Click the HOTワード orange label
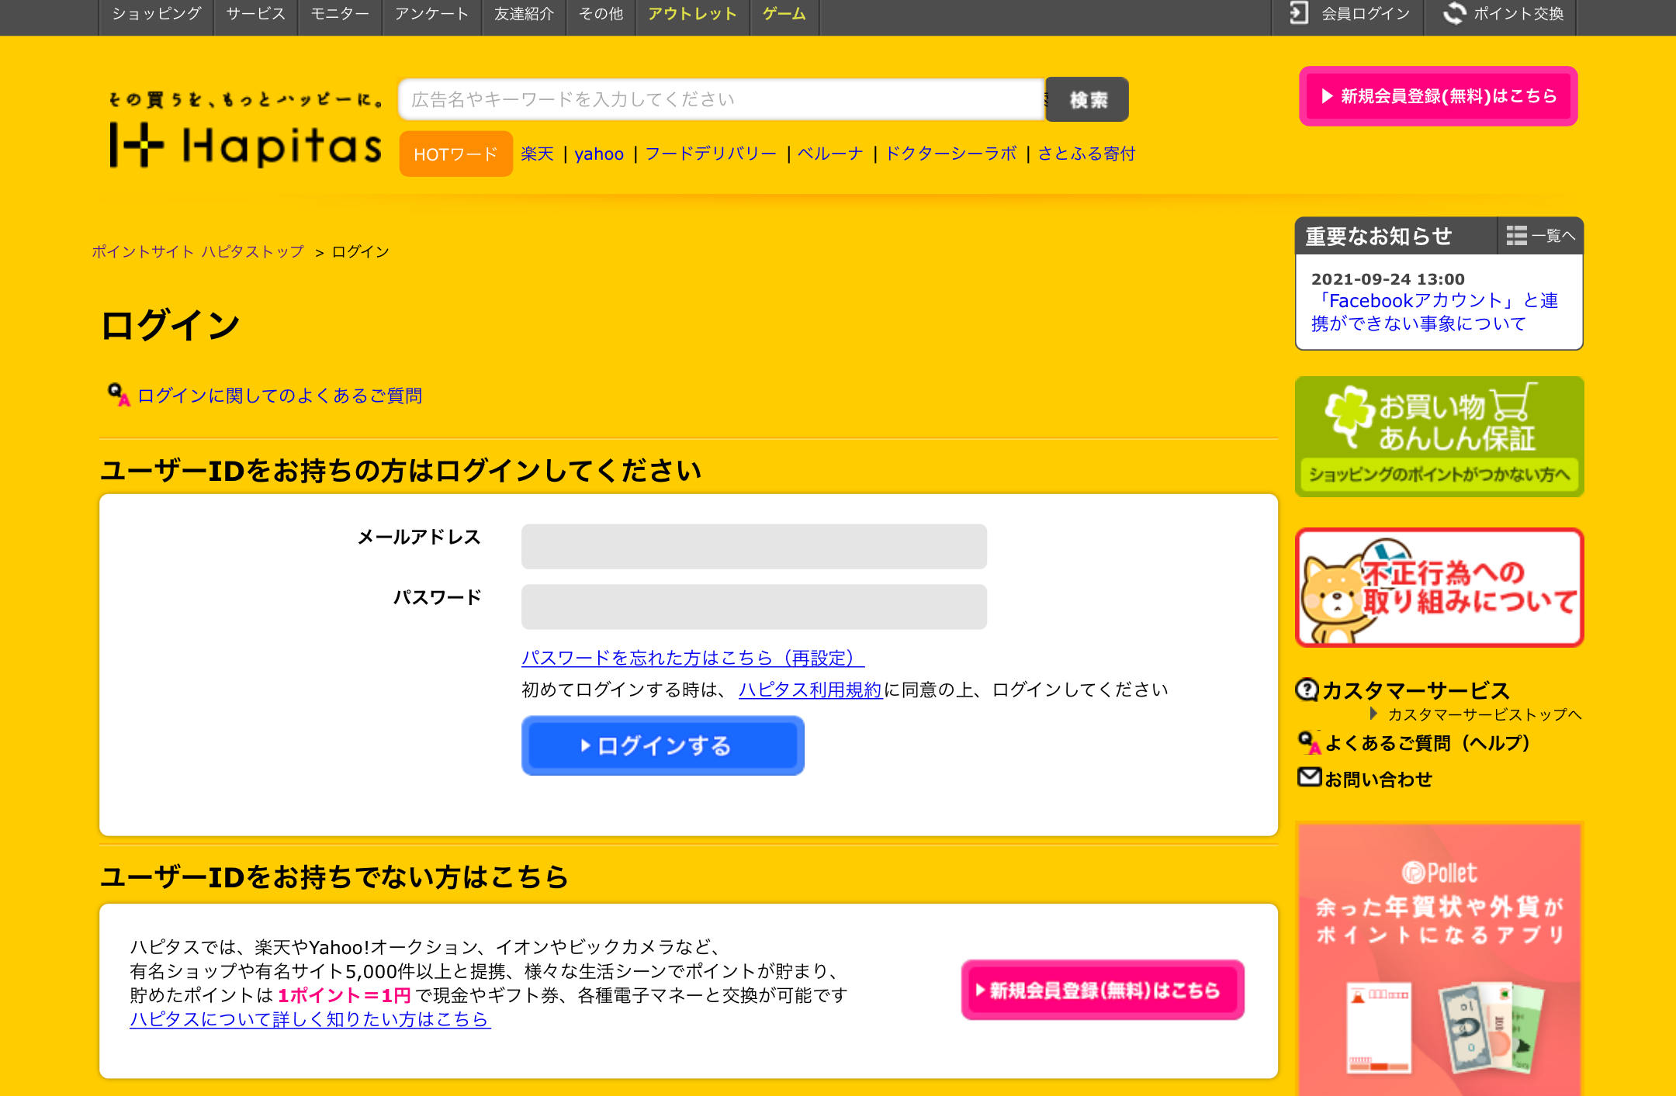Viewport: 1676px width, 1096px height. pos(456,154)
